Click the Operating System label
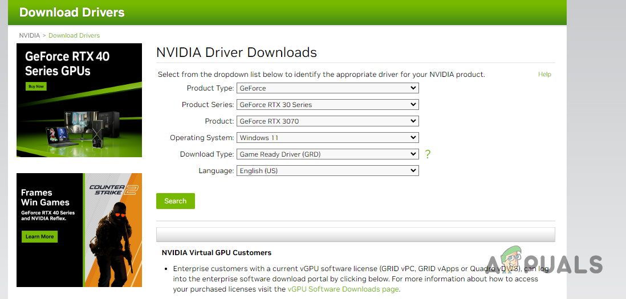This screenshot has width=626, height=299. [x=202, y=138]
